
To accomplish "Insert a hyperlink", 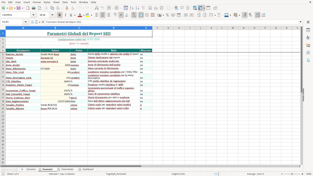I will (x=176, y=8).
